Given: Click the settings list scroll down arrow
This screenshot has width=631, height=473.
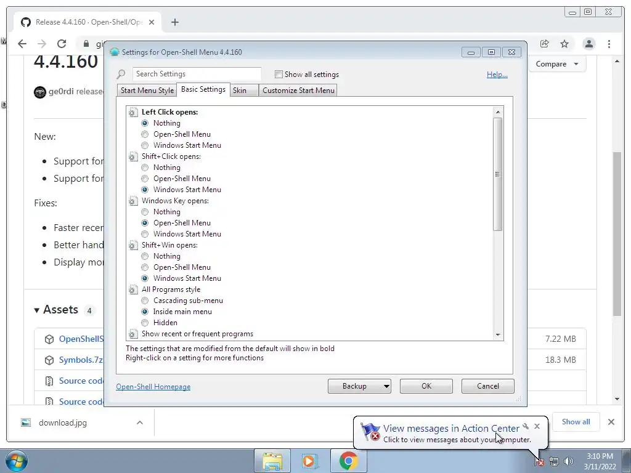Looking at the screenshot, I should 498,334.
